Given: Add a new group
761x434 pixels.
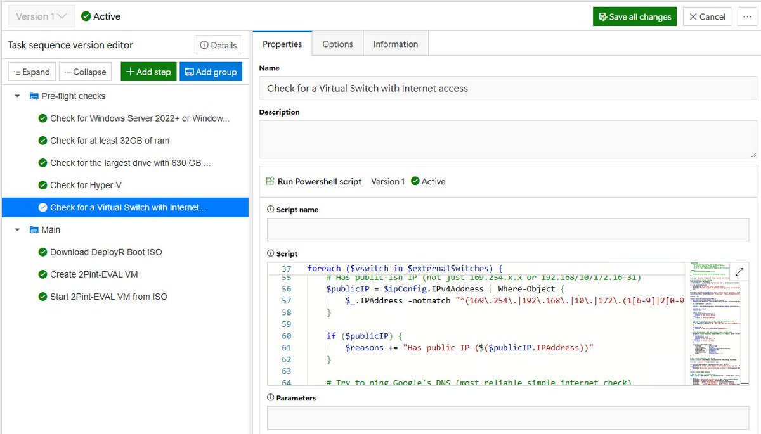Looking at the screenshot, I should tap(211, 72).
